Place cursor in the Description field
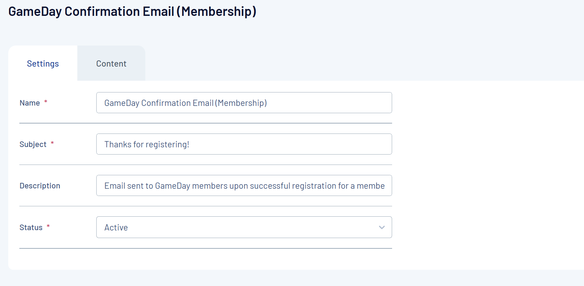The width and height of the screenshot is (584, 286). coord(244,186)
